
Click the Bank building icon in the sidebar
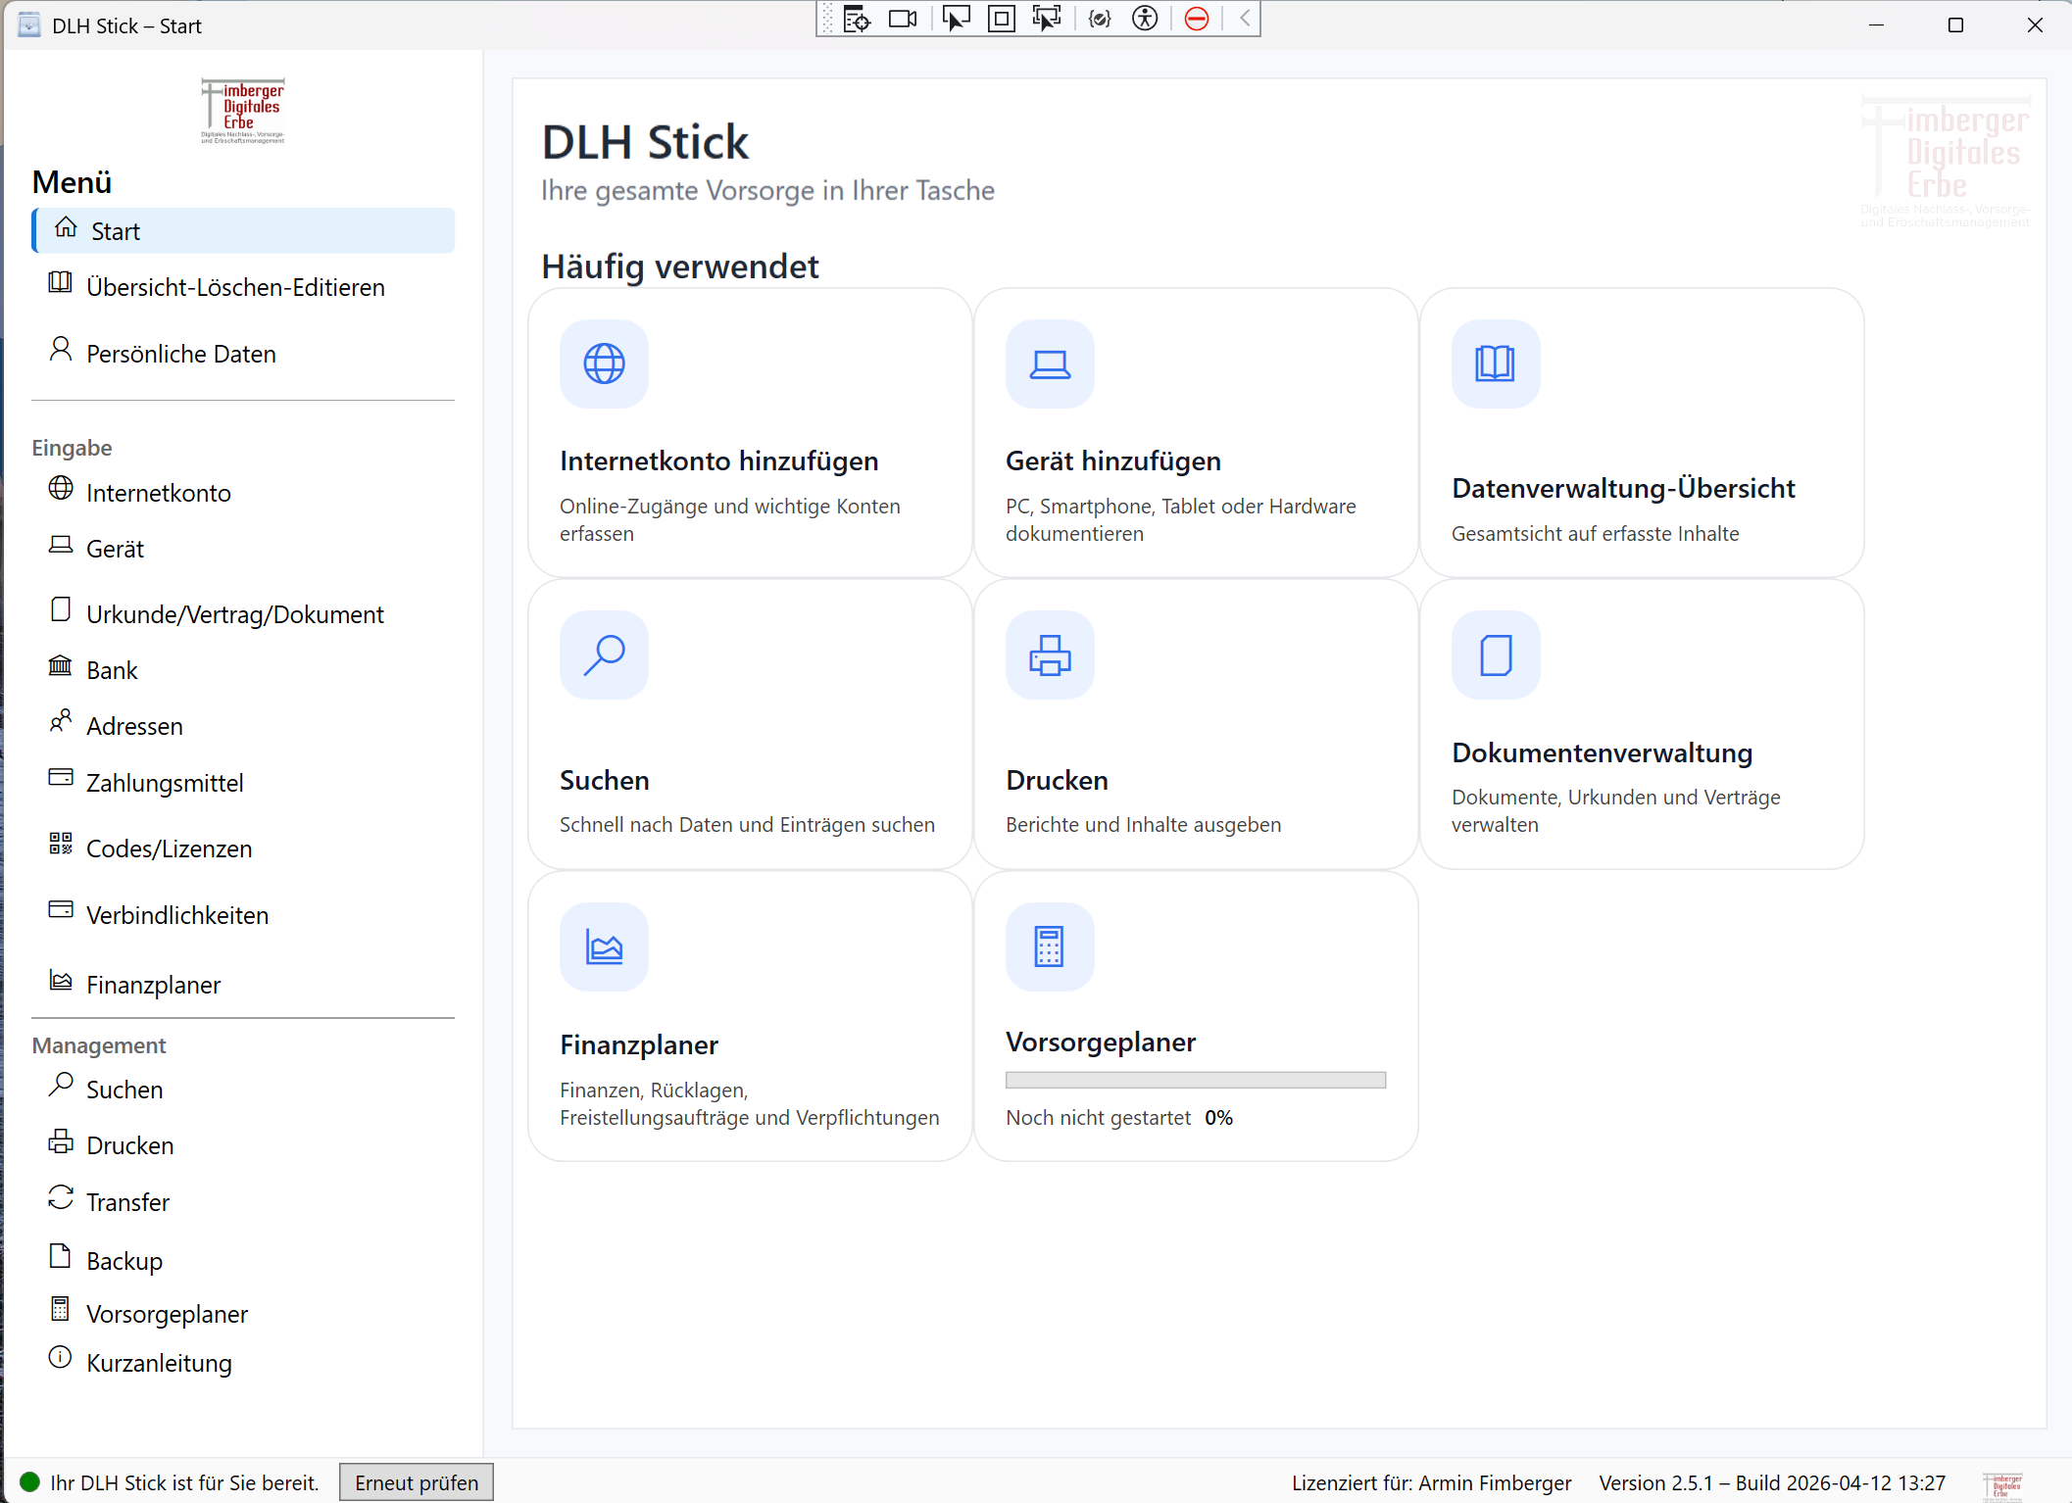[61, 665]
